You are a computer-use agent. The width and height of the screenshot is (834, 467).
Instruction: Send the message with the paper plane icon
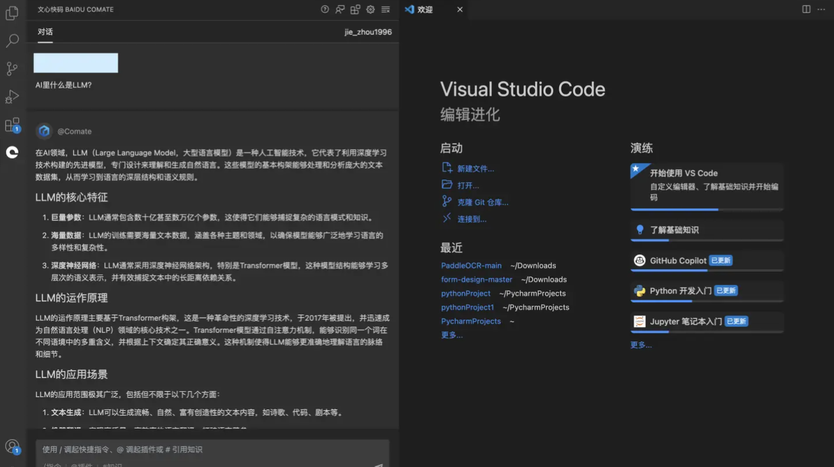coord(378,464)
